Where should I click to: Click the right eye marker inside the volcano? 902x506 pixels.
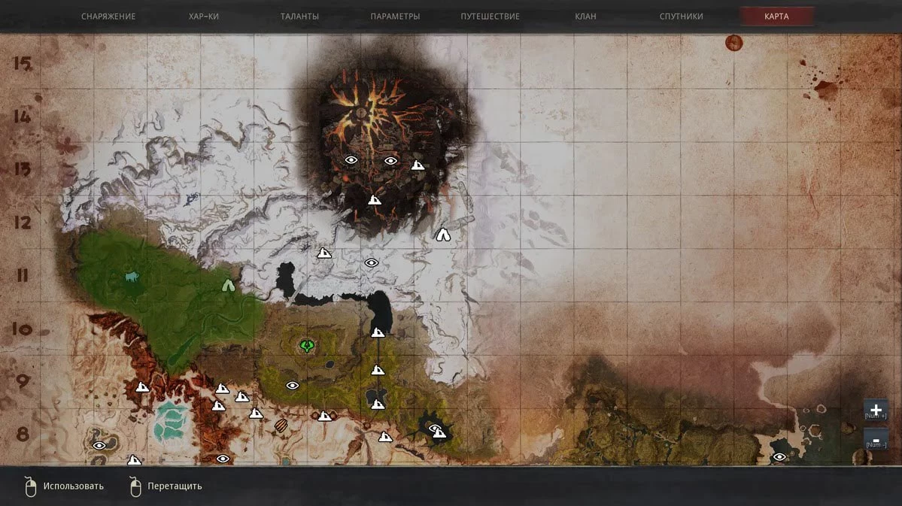390,160
